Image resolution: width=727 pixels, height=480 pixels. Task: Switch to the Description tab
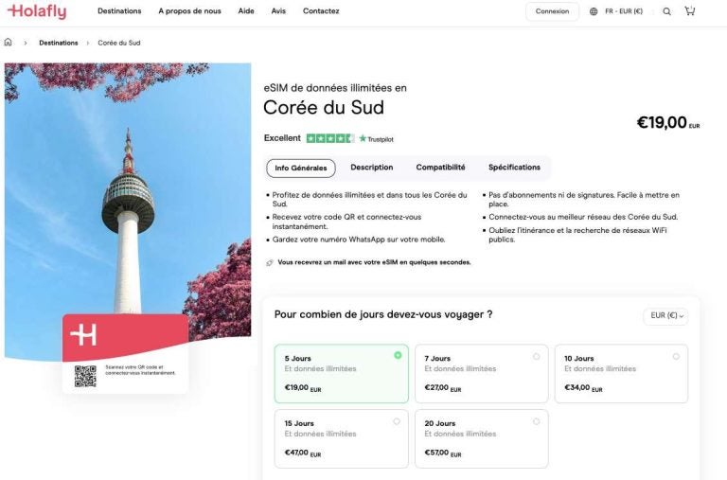(x=372, y=168)
